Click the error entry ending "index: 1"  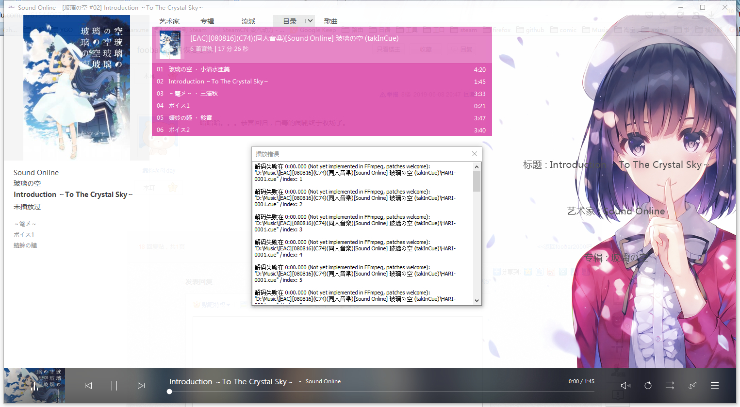point(355,173)
